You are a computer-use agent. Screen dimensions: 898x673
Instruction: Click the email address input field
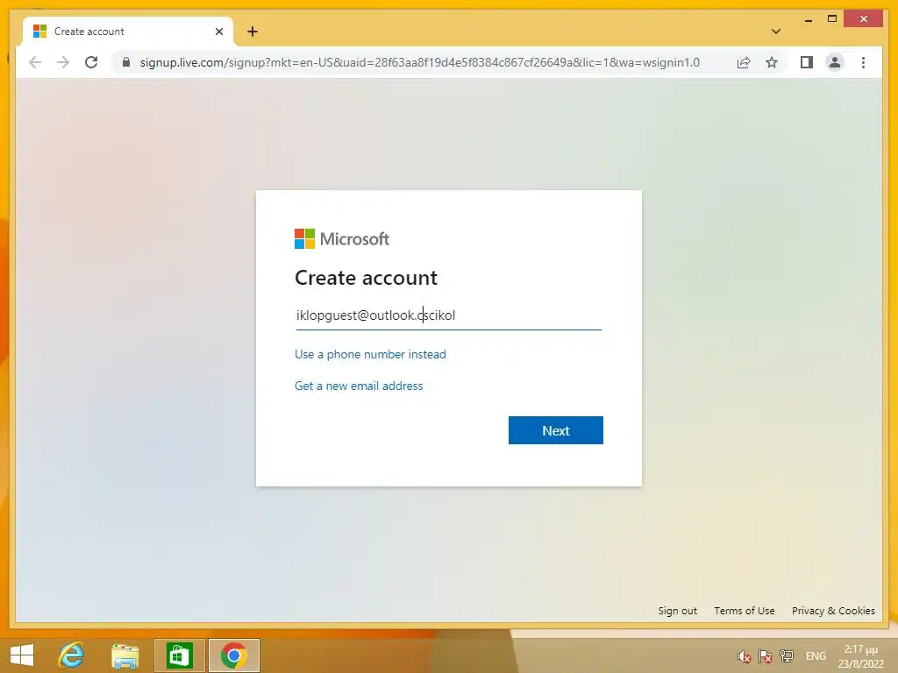tap(448, 315)
